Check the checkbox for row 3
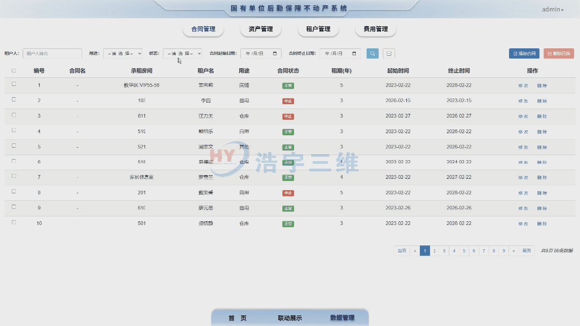This screenshot has width=580, height=326. [x=13, y=115]
